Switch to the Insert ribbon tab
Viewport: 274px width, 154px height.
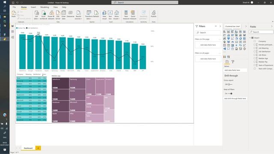pyautogui.click(x=33, y=7)
